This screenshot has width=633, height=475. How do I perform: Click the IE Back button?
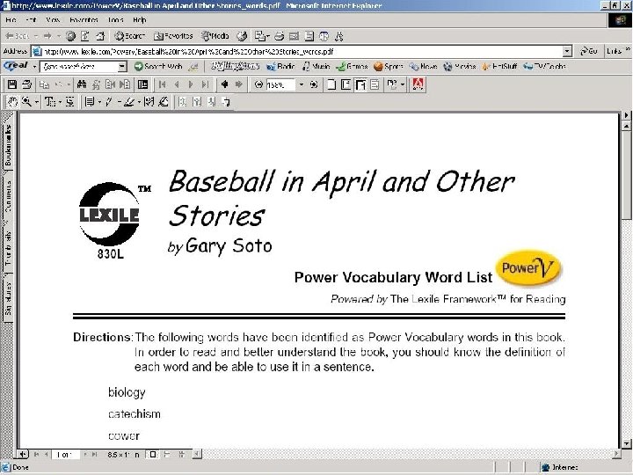click(x=18, y=36)
